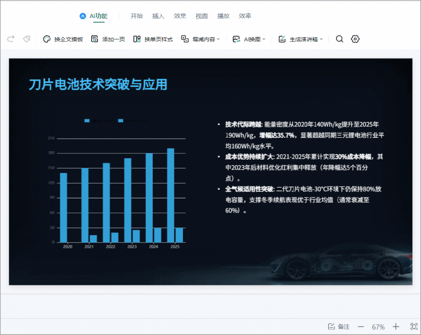Open the 播放 tab
Image resolution: width=421 pixels, height=335 pixels.
(223, 16)
